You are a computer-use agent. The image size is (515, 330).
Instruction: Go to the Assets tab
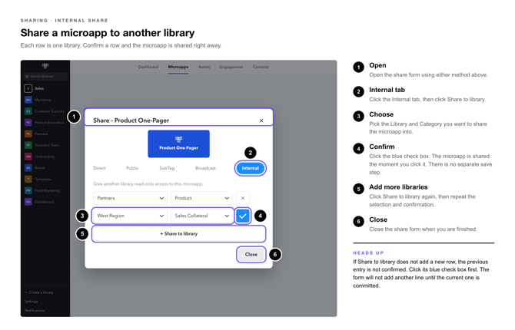pyautogui.click(x=204, y=67)
